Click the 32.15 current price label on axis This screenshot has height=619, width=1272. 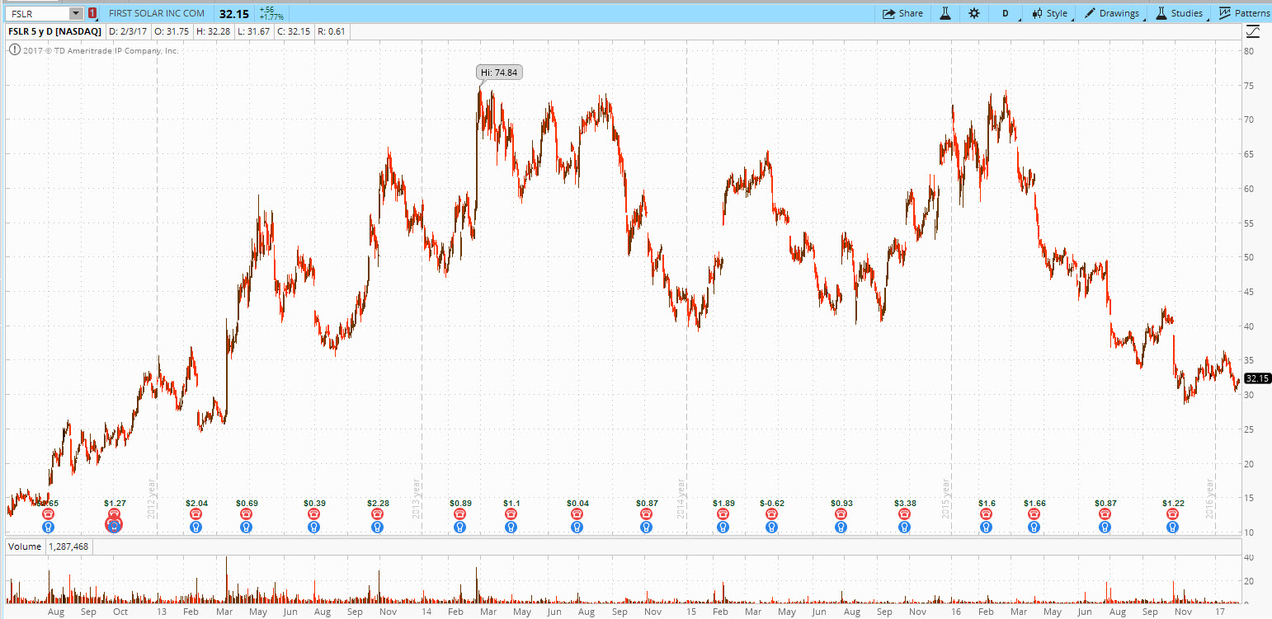pyautogui.click(x=1256, y=378)
